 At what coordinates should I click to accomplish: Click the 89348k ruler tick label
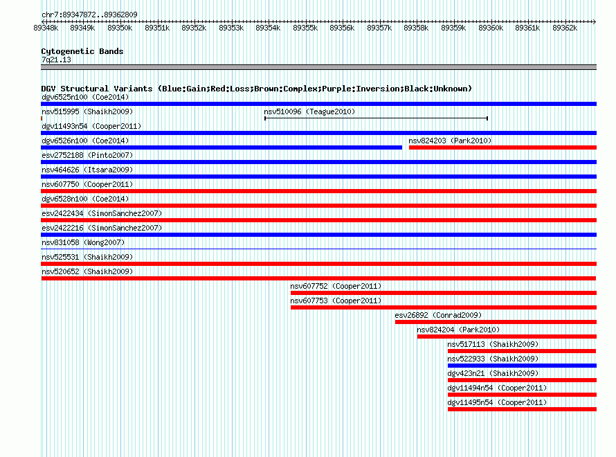point(46,28)
